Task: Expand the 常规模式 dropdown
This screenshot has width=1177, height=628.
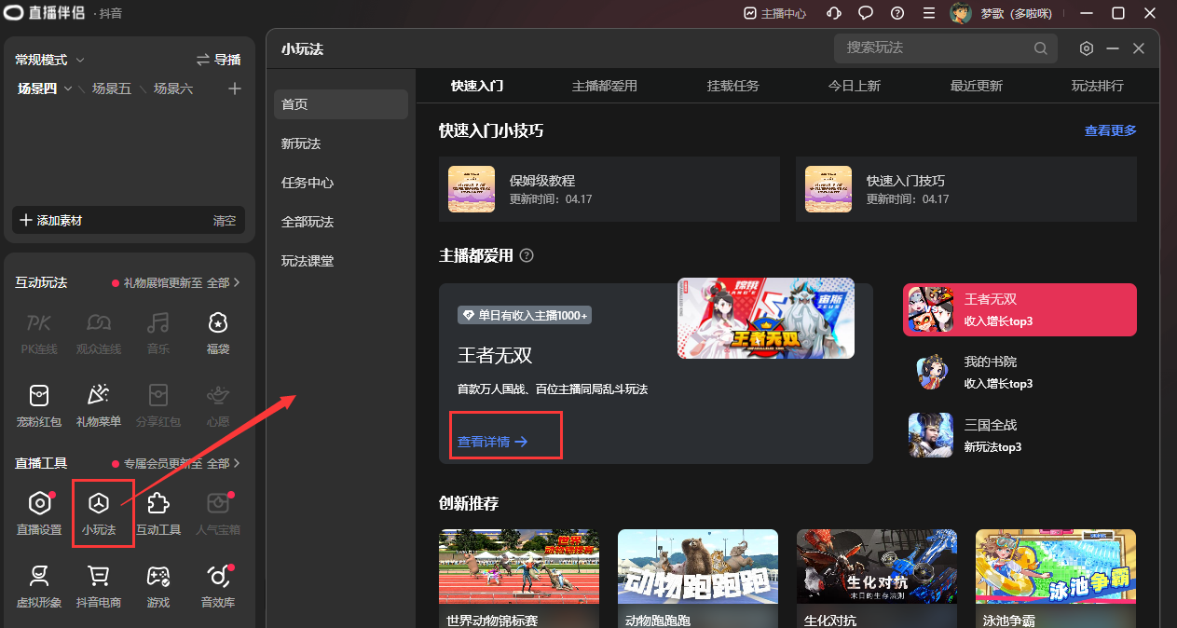Action: (x=48, y=59)
